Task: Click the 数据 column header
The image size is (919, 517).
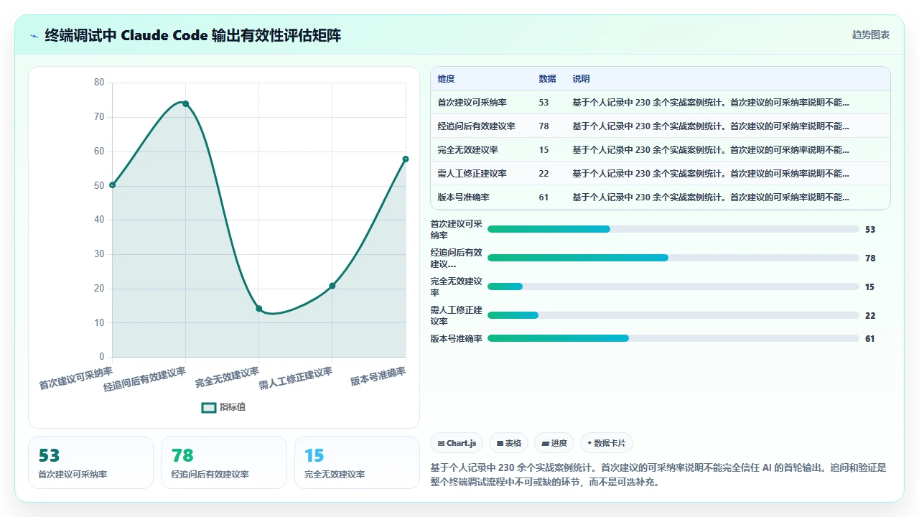Action: (x=547, y=79)
